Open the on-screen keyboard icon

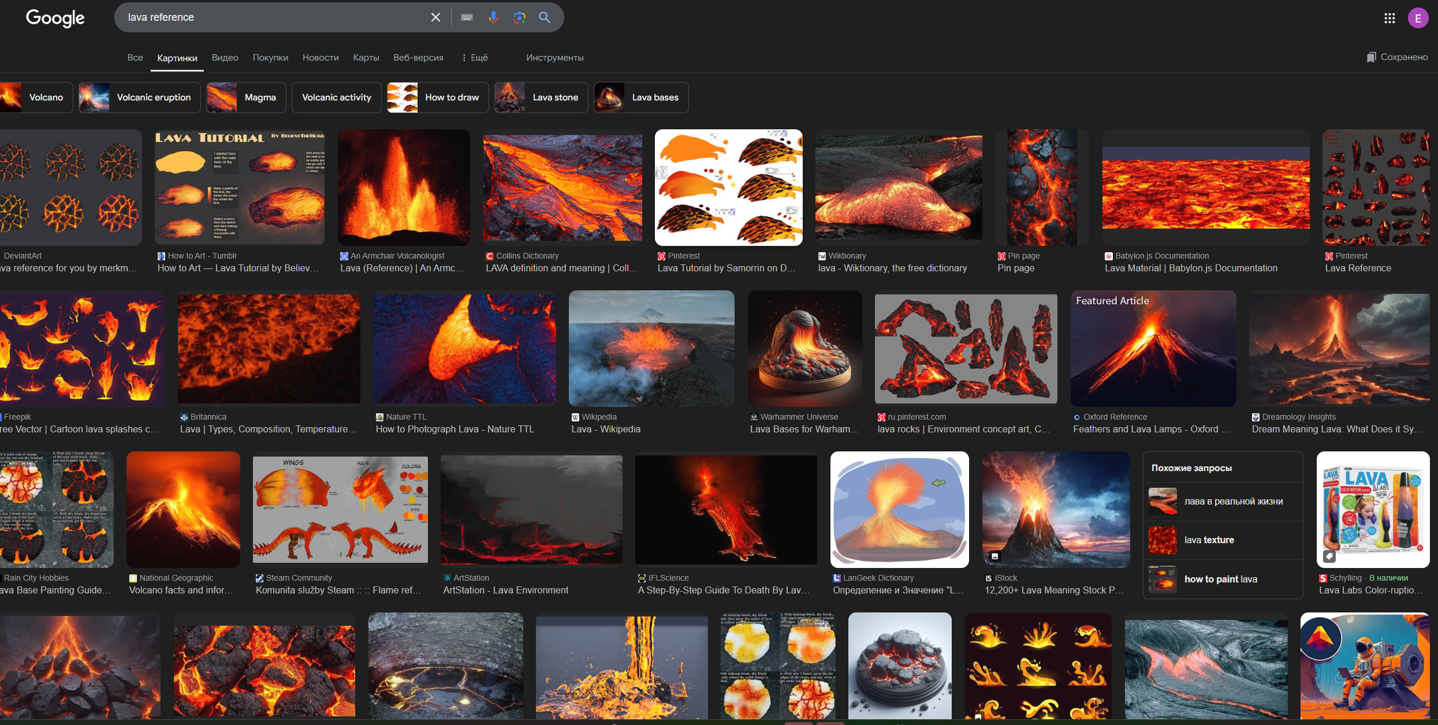click(467, 17)
